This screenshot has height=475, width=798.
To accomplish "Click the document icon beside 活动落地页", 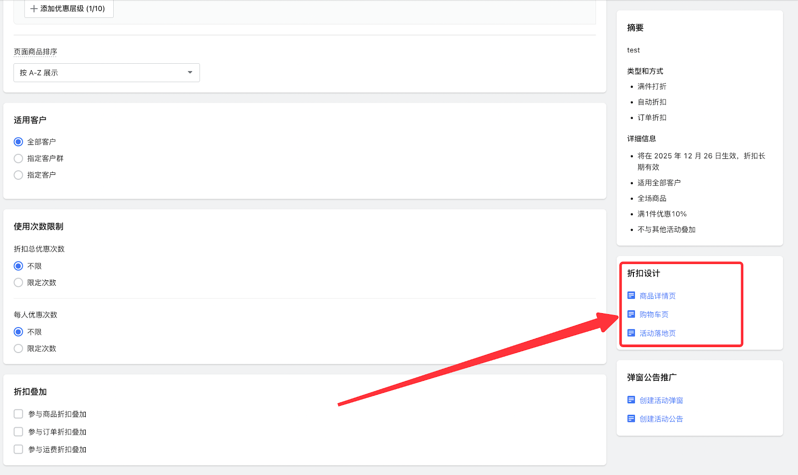I will pos(631,333).
